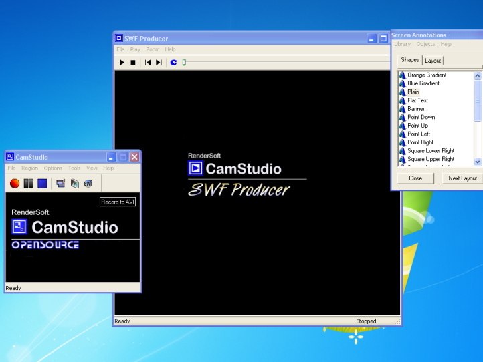Click the icon beside Banner item
Viewport: 483px width, 362px height.
[402, 109]
